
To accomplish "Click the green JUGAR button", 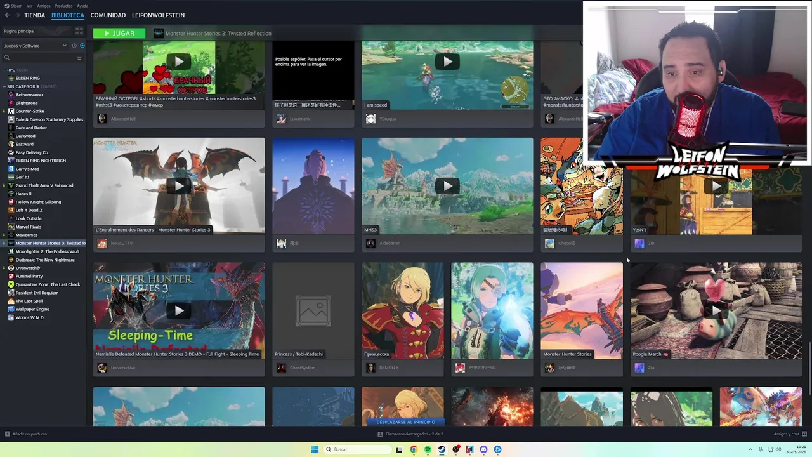I will pyautogui.click(x=119, y=33).
